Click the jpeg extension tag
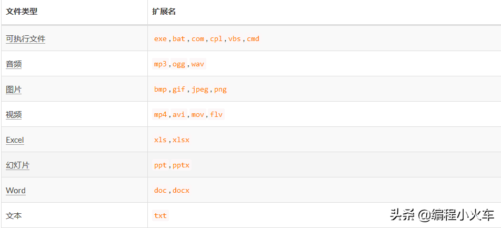501x228 pixels. (x=200, y=90)
